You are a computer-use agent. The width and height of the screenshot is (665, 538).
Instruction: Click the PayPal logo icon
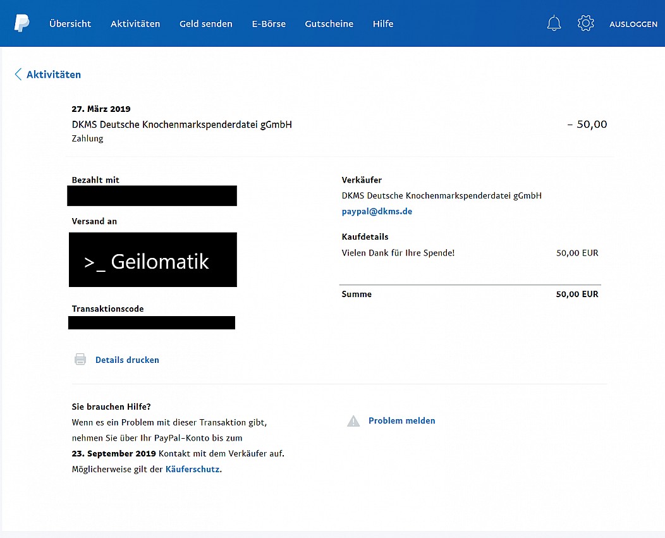[x=21, y=23]
